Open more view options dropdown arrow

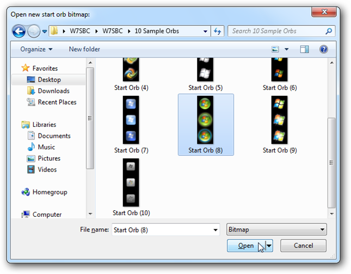[x=287, y=49]
